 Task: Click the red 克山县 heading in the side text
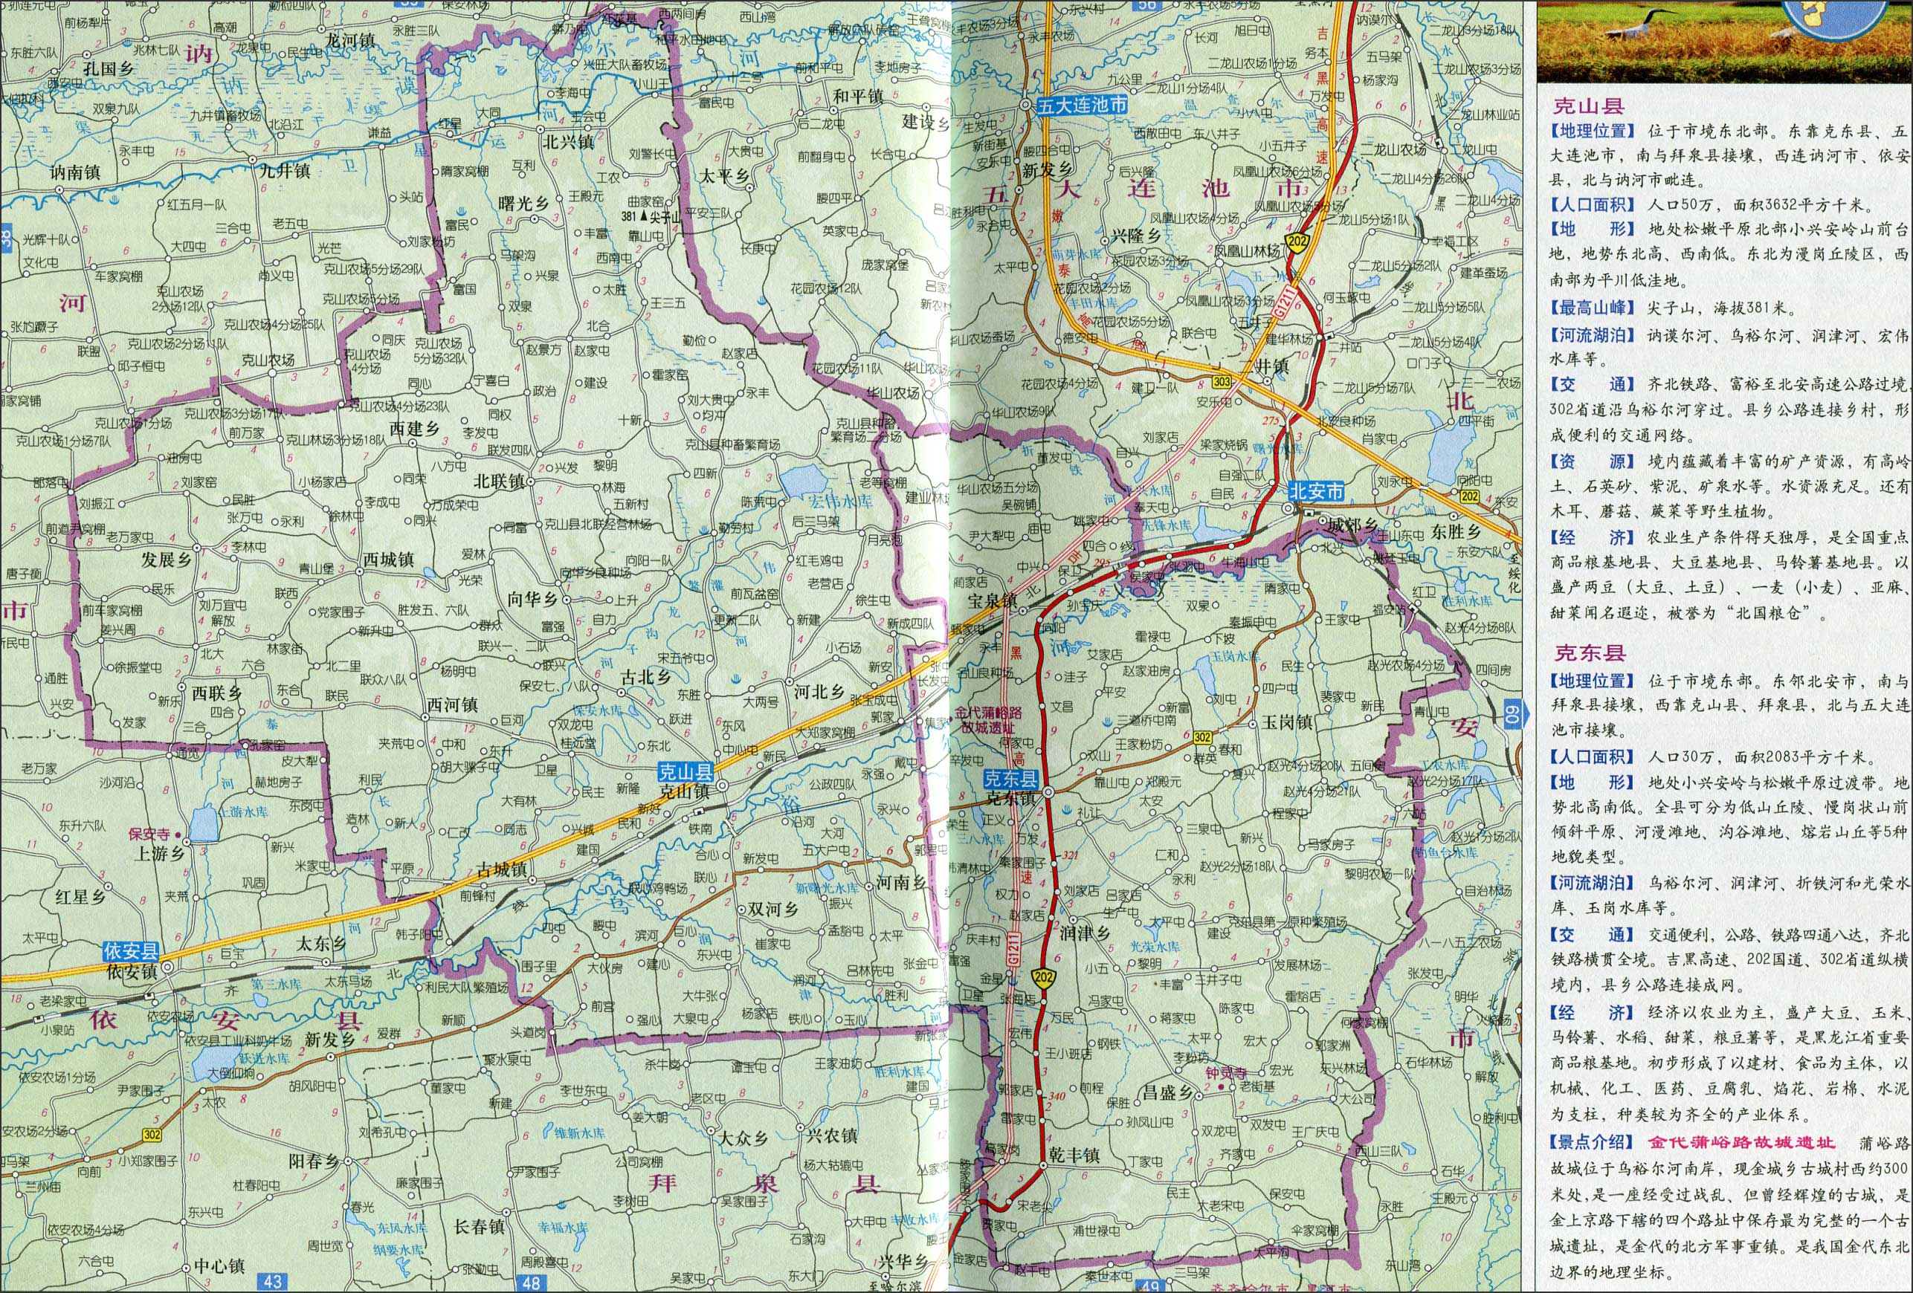[x=1588, y=106]
